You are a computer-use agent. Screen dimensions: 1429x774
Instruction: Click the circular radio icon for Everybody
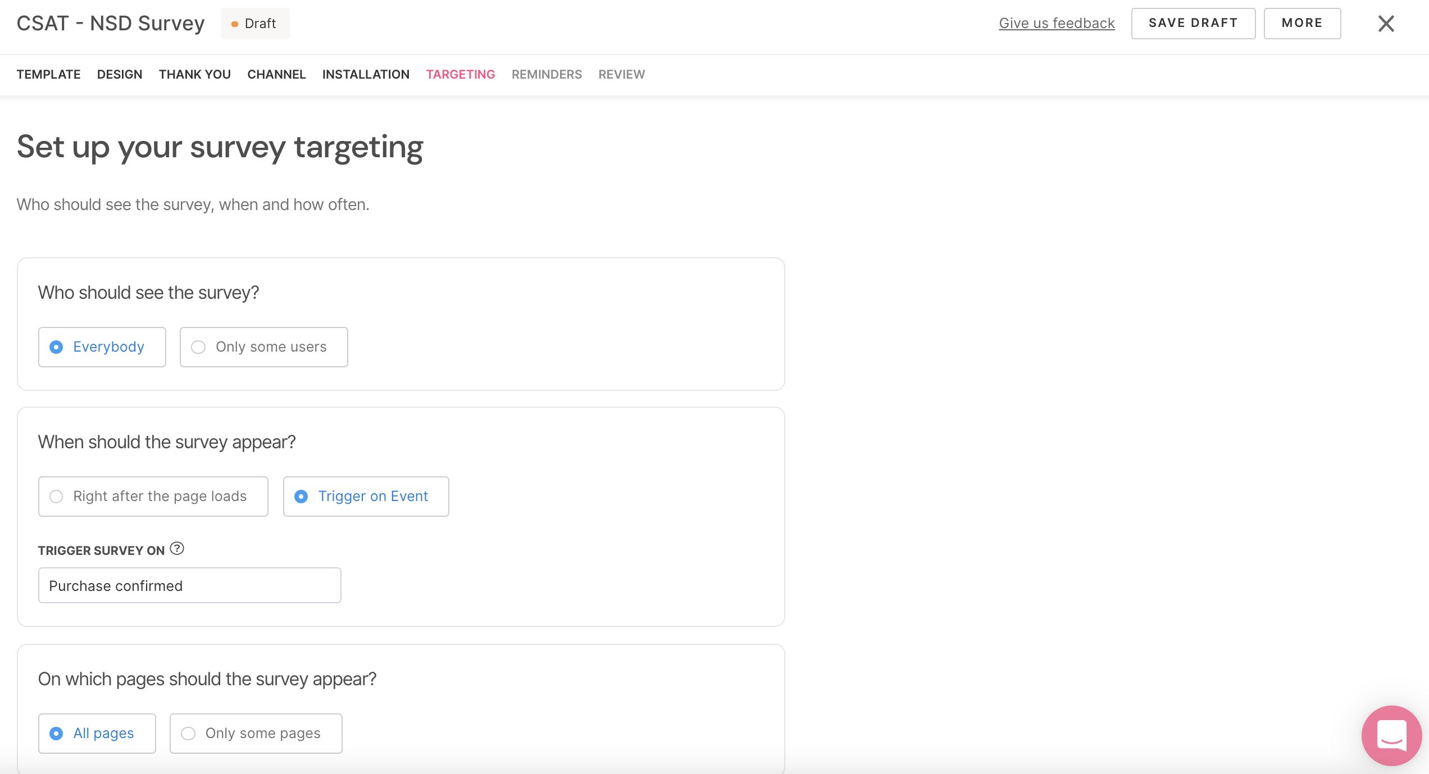click(x=57, y=347)
